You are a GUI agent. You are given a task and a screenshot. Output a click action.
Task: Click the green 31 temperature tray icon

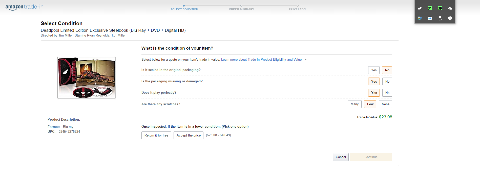point(430,8)
